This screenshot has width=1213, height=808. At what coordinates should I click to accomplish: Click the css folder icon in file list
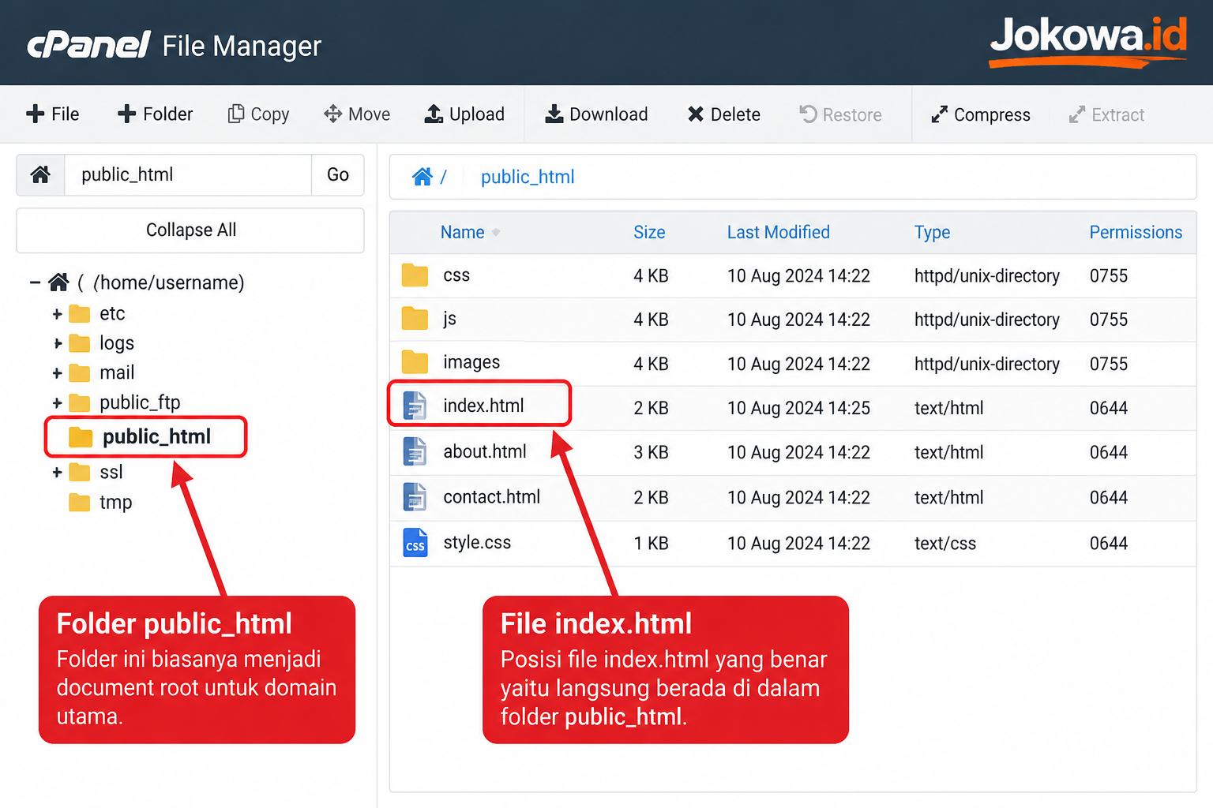415,275
